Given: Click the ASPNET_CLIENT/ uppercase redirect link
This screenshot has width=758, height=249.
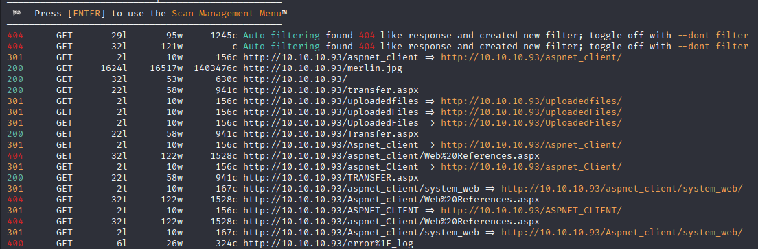Looking at the screenshot, I should point(531,211).
